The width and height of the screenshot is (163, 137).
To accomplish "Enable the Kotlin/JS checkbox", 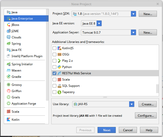I will coord(55,48).
